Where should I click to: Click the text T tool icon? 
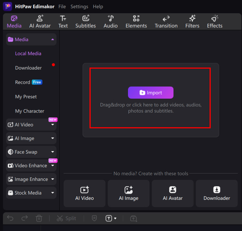[109, 218]
